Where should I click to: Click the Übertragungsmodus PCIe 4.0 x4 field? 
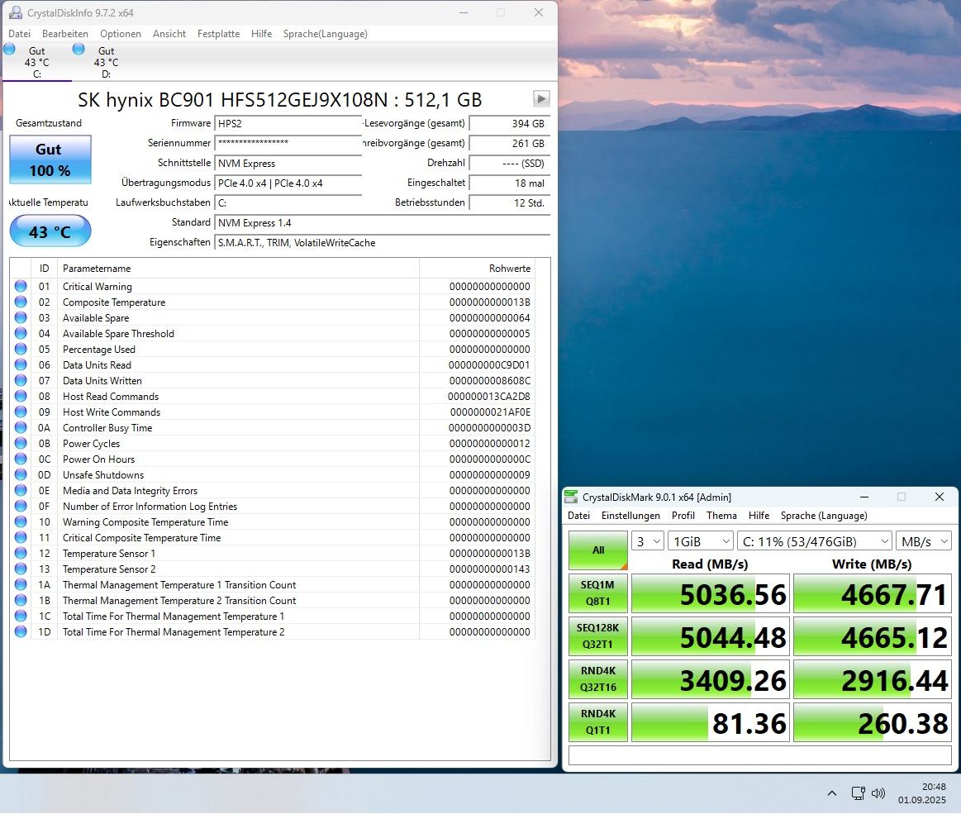click(x=288, y=183)
